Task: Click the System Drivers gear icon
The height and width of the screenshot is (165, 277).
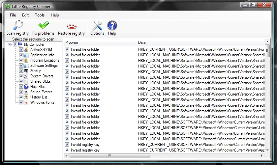Action: tap(26, 76)
